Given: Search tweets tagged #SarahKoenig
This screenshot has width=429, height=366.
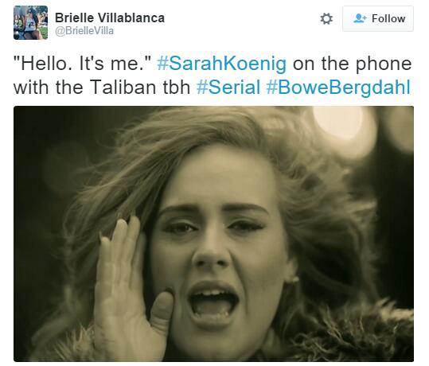Looking at the screenshot, I should (x=222, y=64).
